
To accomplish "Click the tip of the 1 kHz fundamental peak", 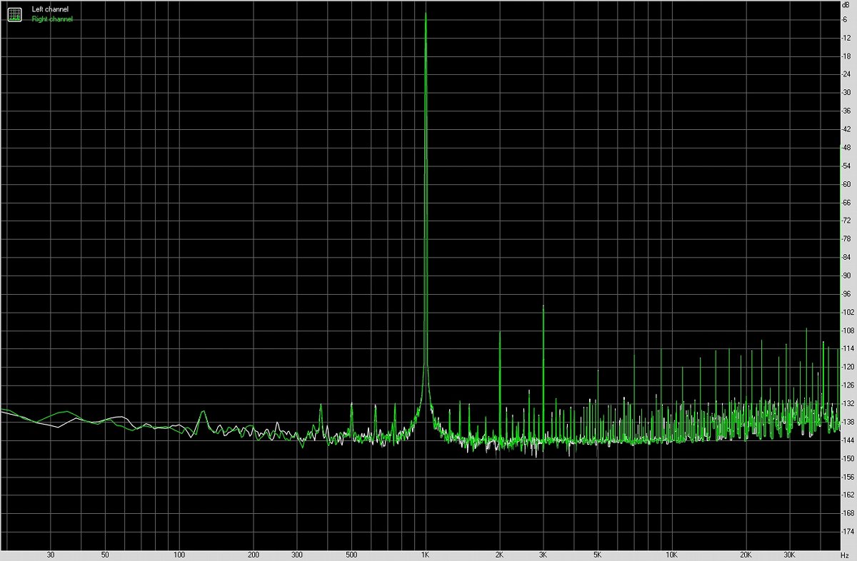I will tap(426, 14).
